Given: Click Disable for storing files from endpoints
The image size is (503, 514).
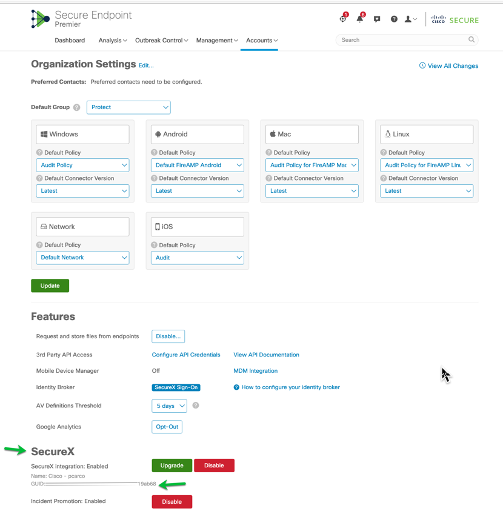Looking at the screenshot, I should click(168, 336).
